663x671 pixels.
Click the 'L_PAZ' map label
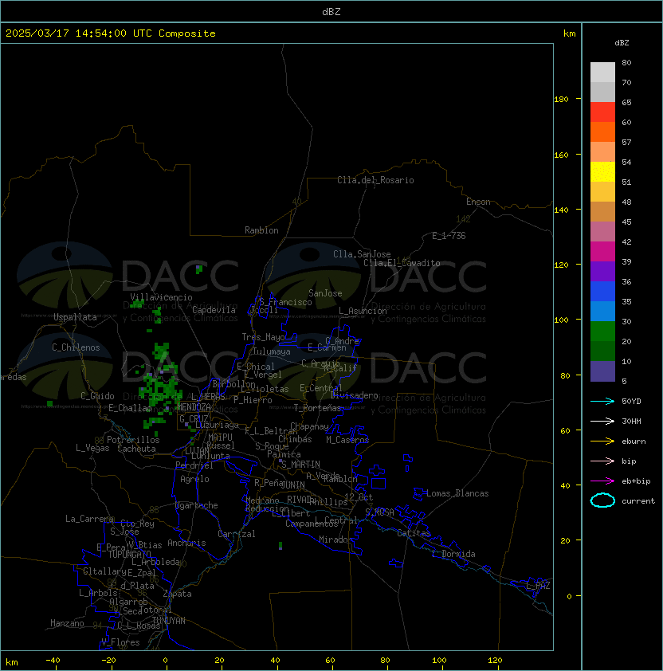click(538, 586)
